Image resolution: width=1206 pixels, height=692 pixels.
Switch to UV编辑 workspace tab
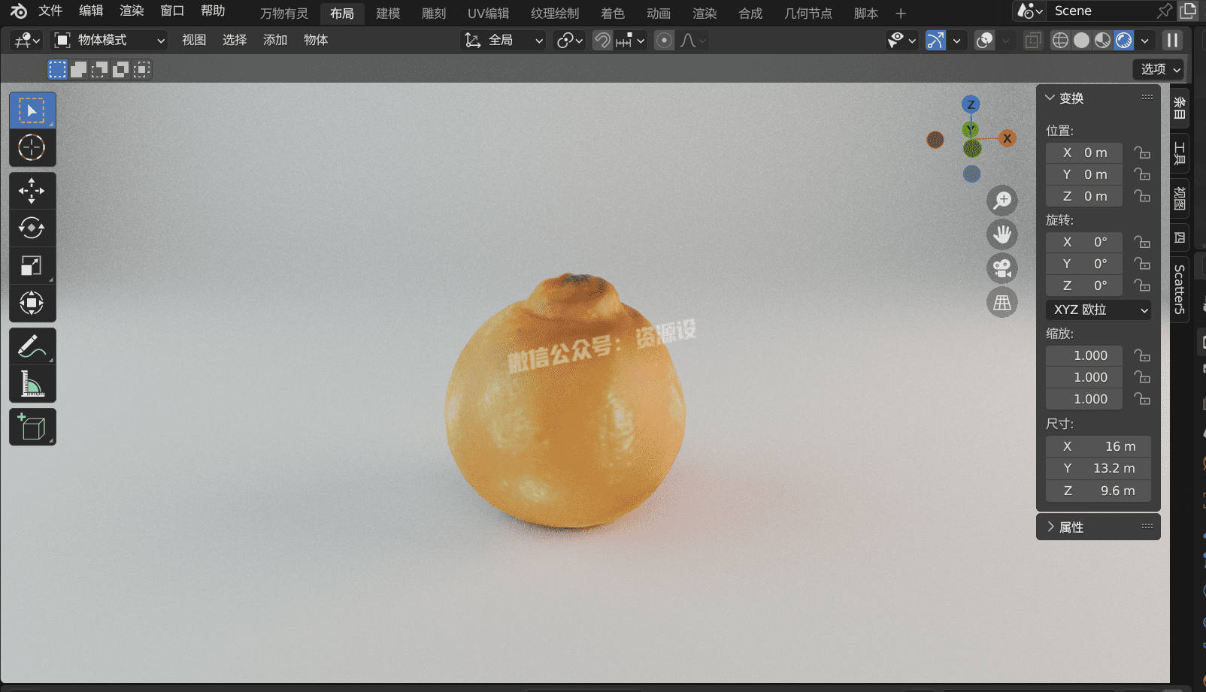pos(488,14)
